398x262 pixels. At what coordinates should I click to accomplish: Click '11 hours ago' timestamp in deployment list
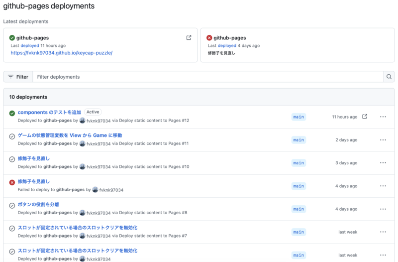coord(344,117)
